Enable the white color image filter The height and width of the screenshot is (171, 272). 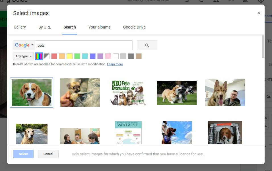[x=116, y=56]
